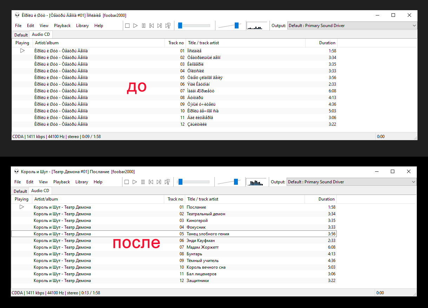Open the View menu in the bottom window
The image size is (428, 308).
pyautogui.click(x=44, y=182)
